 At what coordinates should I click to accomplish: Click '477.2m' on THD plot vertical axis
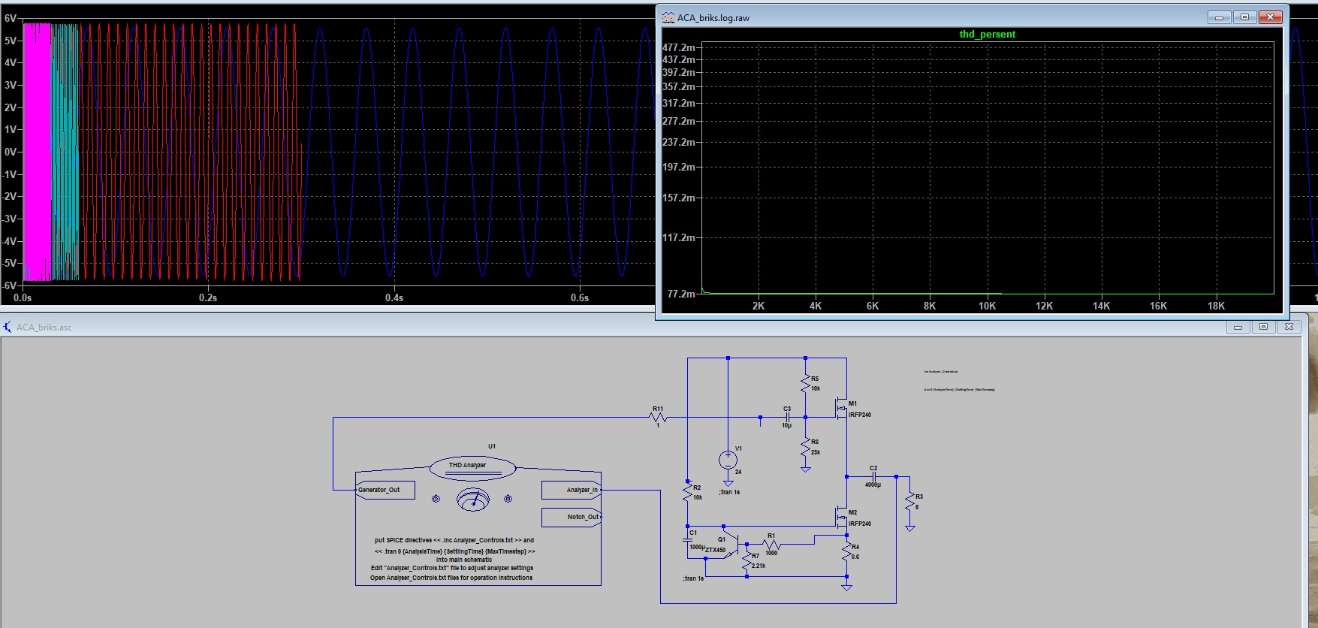point(679,47)
